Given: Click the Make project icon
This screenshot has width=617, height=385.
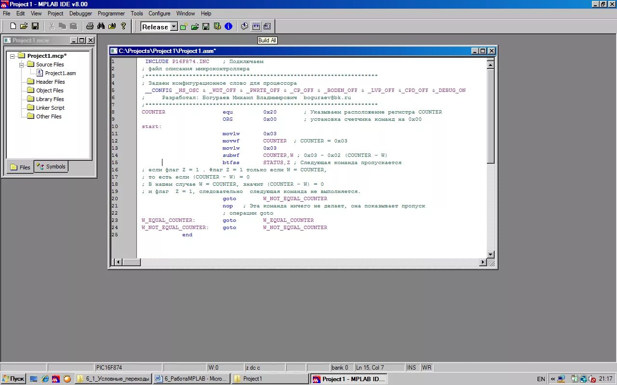Looking at the screenshot, I should [245, 26].
